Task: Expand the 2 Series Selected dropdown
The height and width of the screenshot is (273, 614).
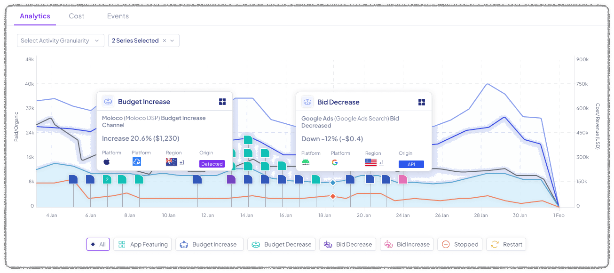Action: pyautogui.click(x=172, y=40)
